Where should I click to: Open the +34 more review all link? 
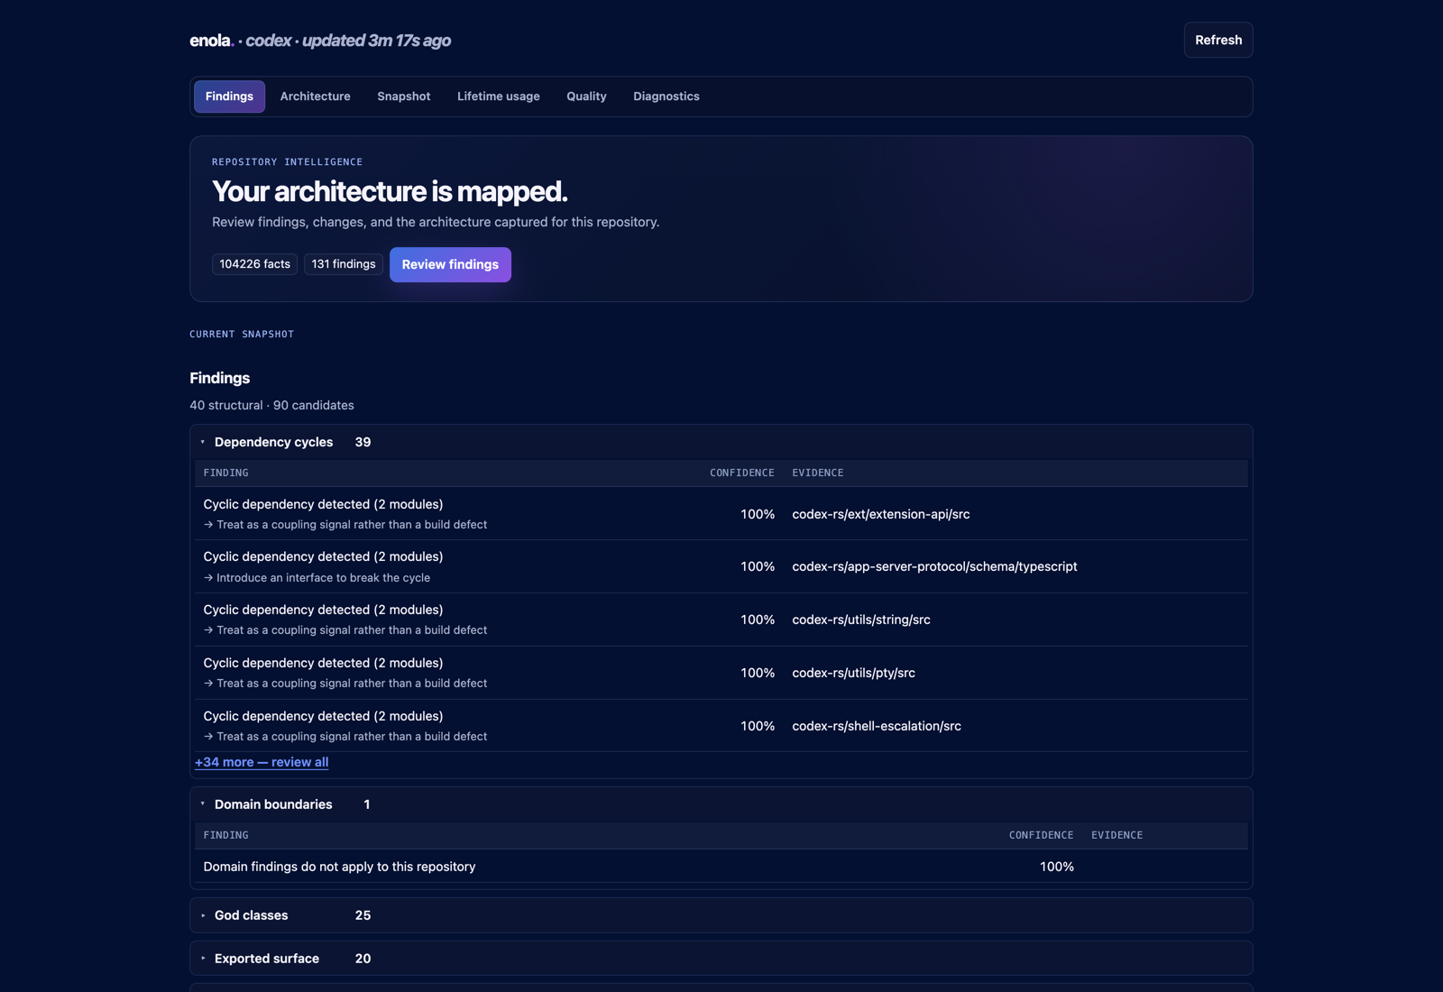262,762
